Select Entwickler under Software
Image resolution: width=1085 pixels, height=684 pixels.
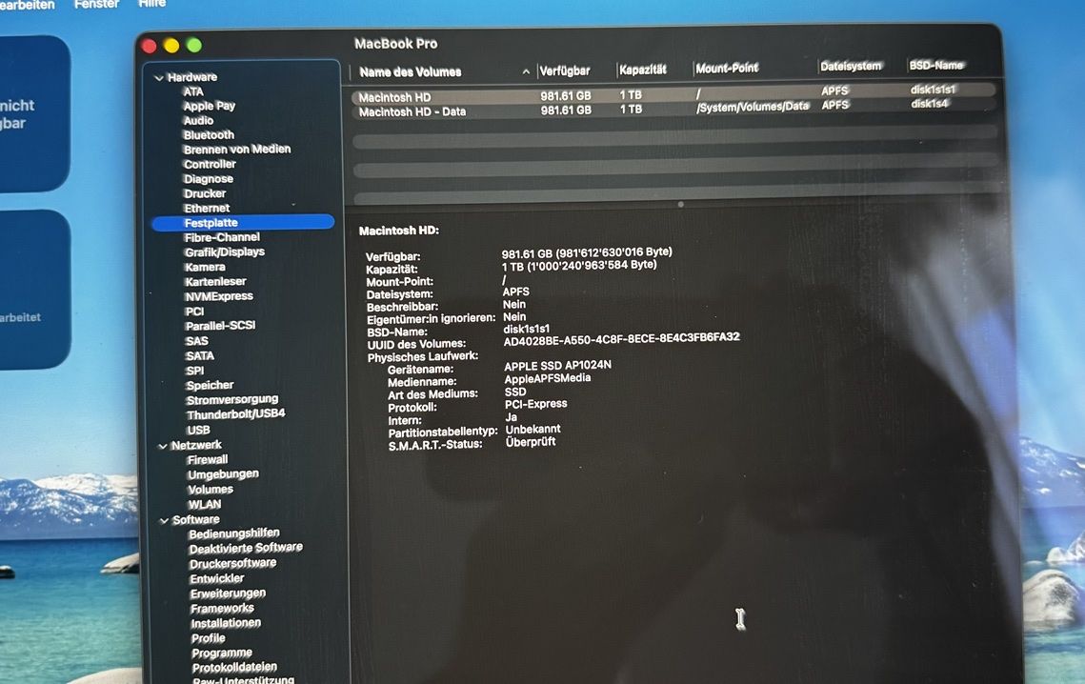pyautogui.click(x=216, y=578)
